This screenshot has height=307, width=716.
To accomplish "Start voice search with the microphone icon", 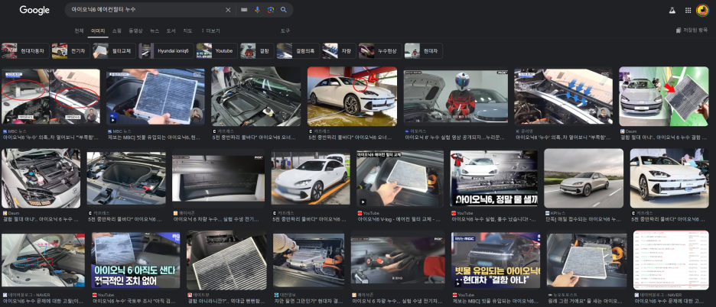I will [258, 10].
